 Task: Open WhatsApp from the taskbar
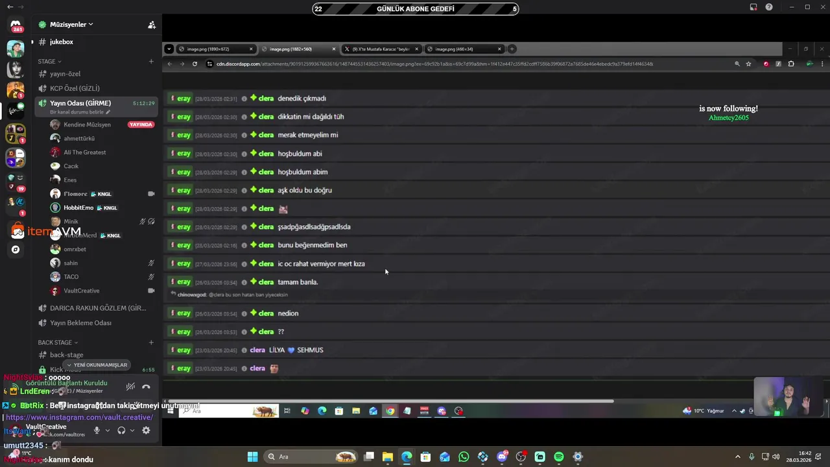point(464,457)
